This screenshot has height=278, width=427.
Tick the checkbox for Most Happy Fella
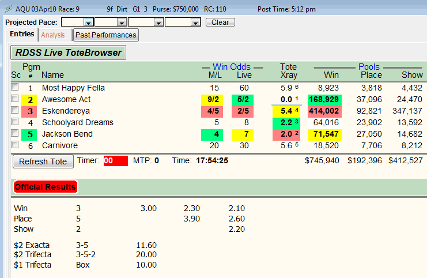pyautogui.click(x=15, y=87)
